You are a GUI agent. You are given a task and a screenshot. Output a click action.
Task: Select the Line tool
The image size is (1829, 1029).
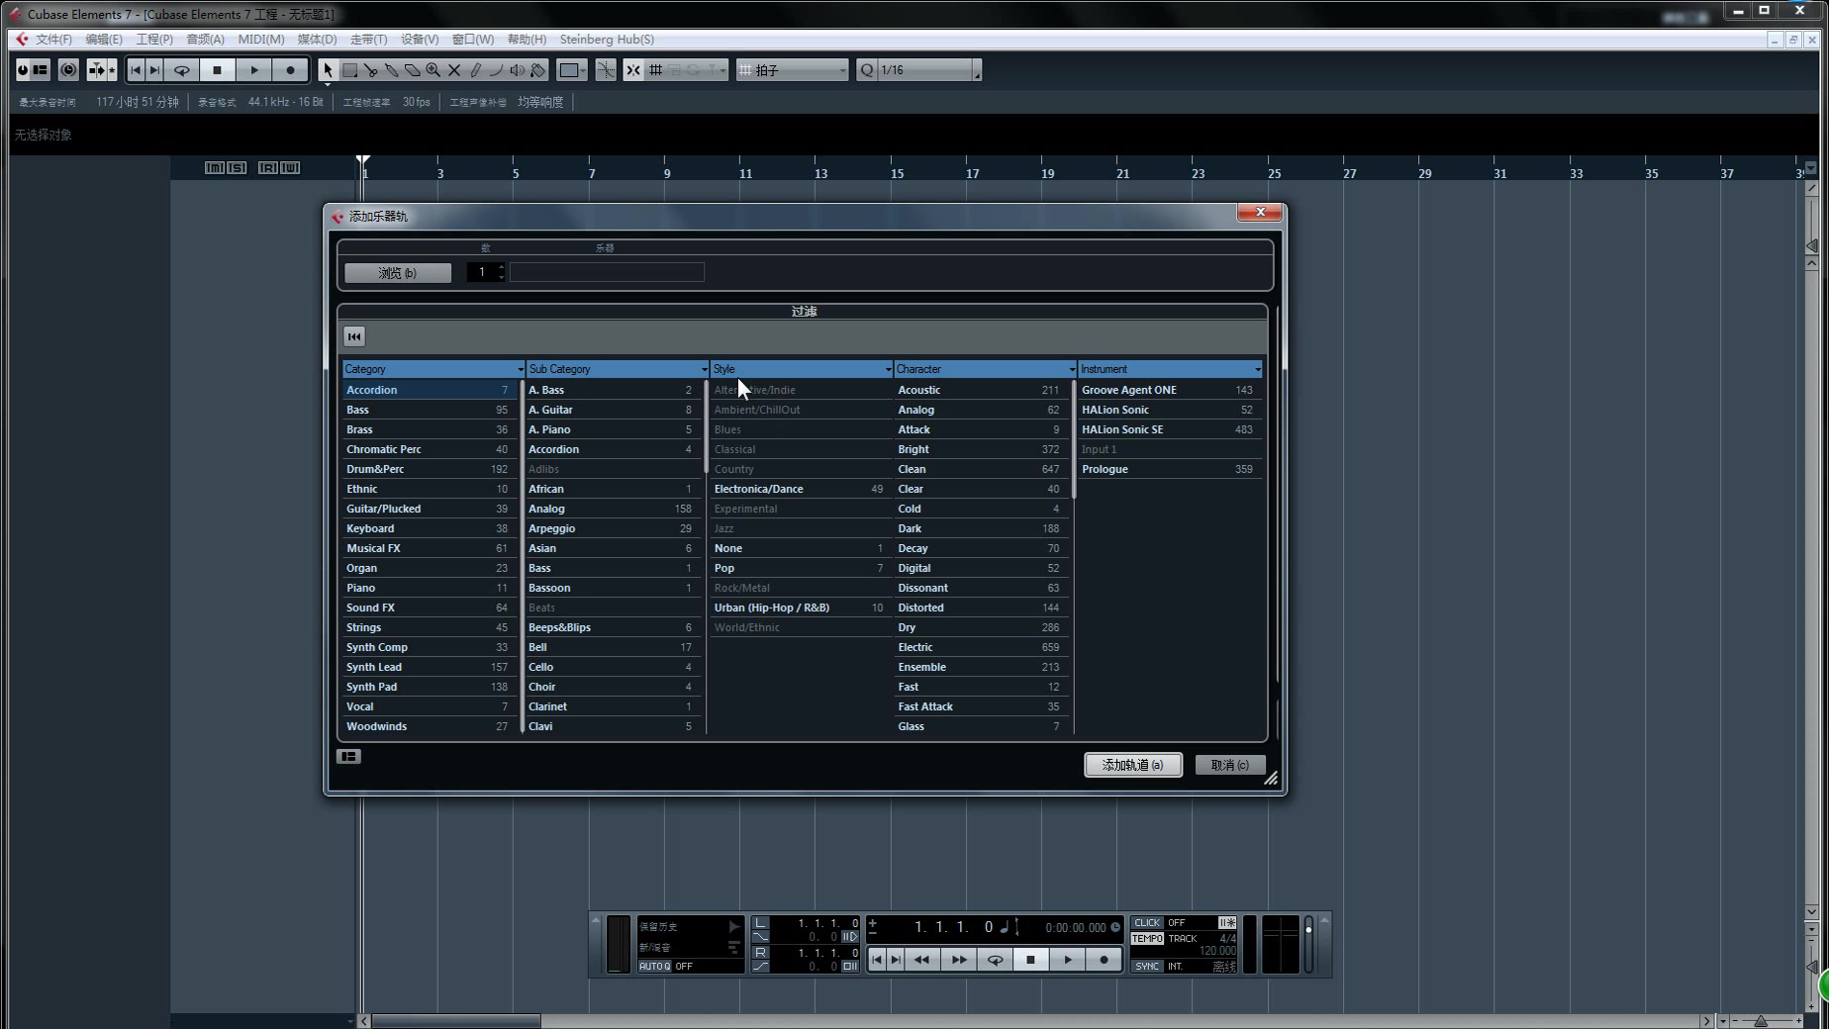pyautogui.click(x=496, y=70)
